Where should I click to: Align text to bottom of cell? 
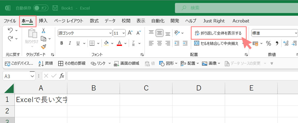[168, 33]
